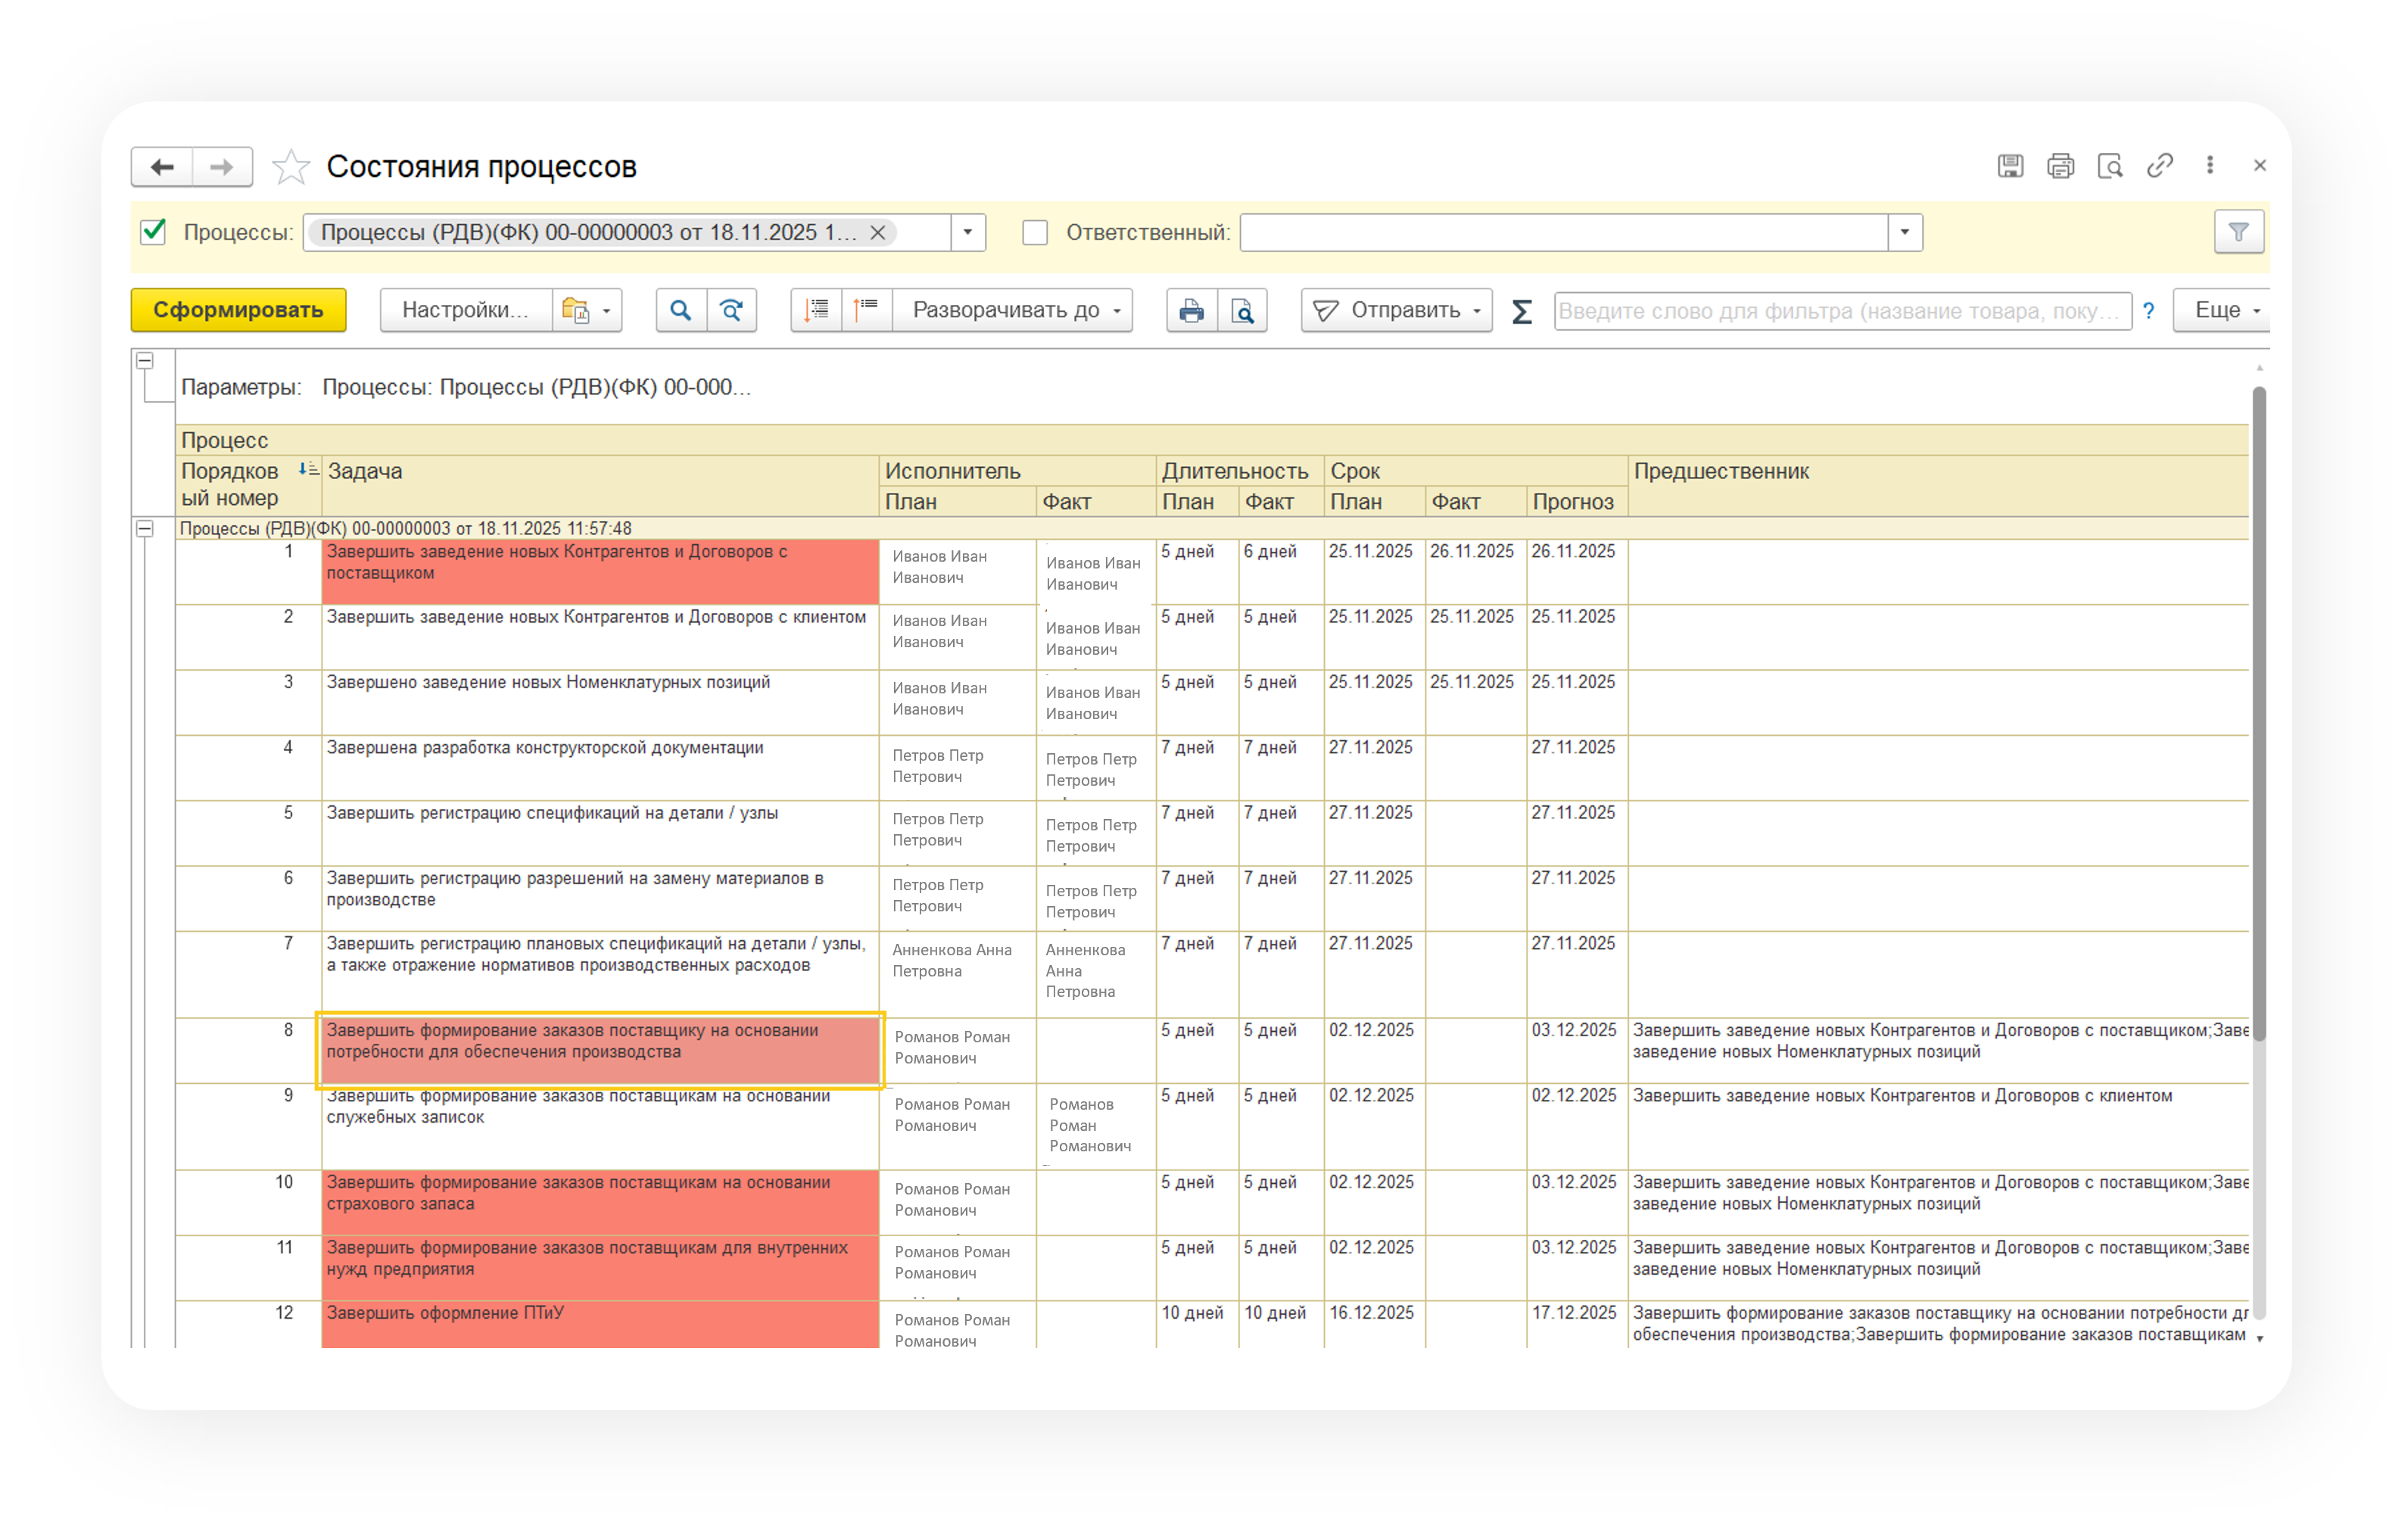Enable the Ответственный filter checkbox
Image resolution: width=2408 pixels, height=1526 pixels.
click(x=1035, y=232)
